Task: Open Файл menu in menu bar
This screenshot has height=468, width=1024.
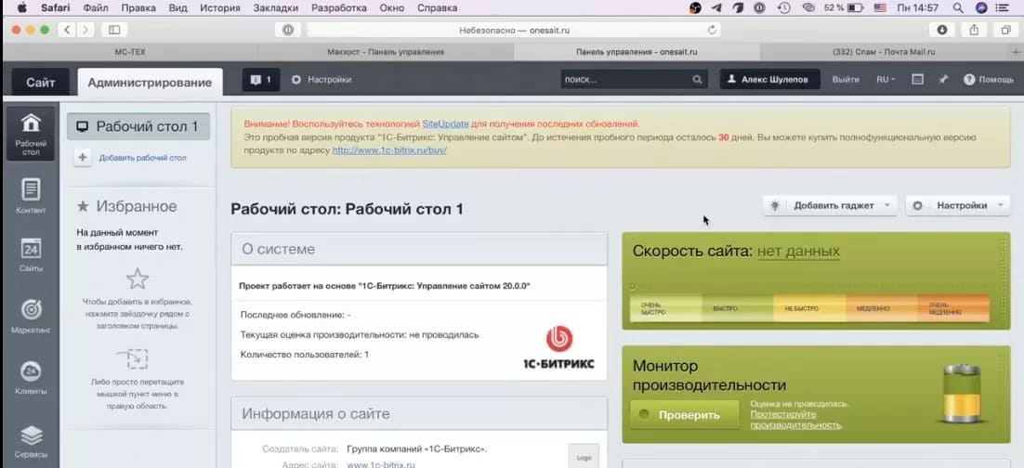Action: [x=96, y=7]
